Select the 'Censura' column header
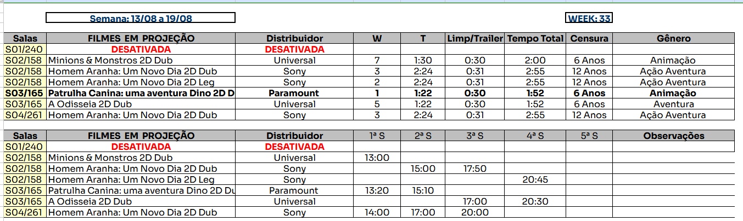This screenshot has width=743, height=221. point(589,38)
